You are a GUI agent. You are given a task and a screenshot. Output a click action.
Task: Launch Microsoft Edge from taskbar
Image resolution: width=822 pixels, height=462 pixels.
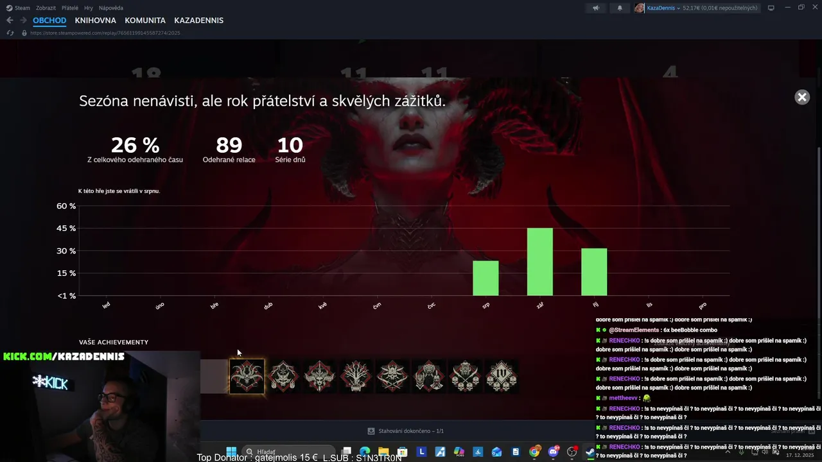pyautogui.click(x=365, y=452)
